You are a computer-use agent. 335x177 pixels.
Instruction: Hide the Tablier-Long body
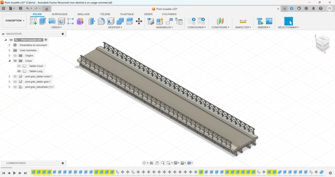pos(19,71)
